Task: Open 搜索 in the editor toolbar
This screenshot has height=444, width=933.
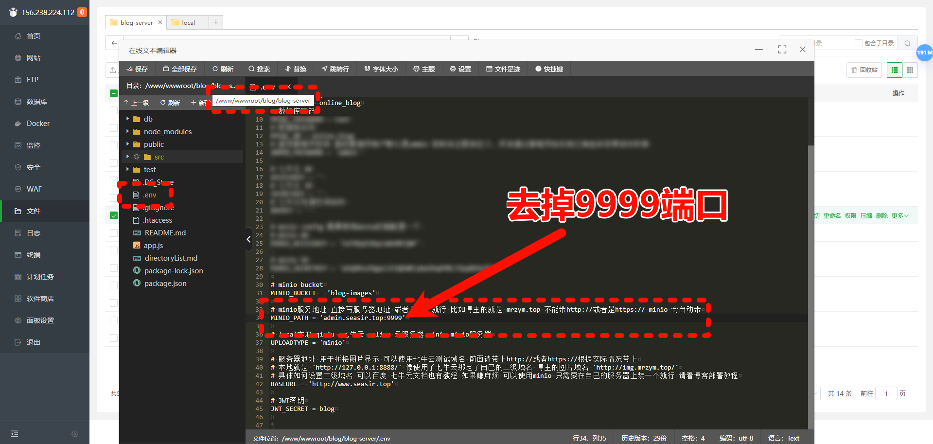Action: coord(259,69)
